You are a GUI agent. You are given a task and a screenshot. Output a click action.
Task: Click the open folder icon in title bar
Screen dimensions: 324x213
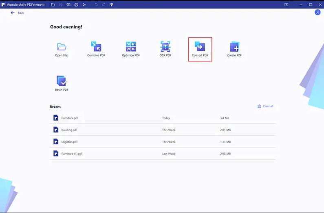pyautogui.click(x=53, y=4)
